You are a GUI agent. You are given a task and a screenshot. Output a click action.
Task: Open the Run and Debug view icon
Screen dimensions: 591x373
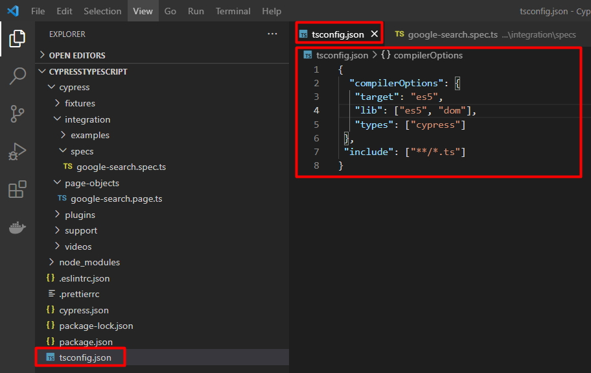[x=17, y=152]
